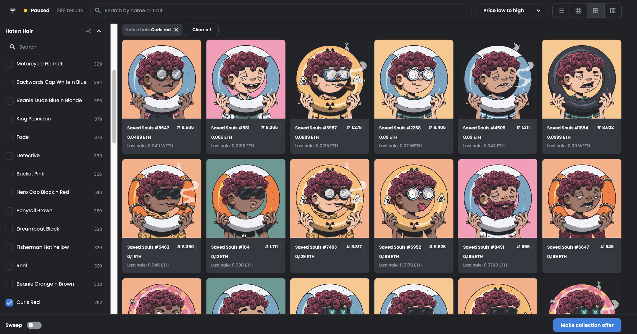The height and width of the screenshot is (334, 637).
Task: Click rarity rank badge # 1.311
Action: pyautogui.click(x=523, y=128)
